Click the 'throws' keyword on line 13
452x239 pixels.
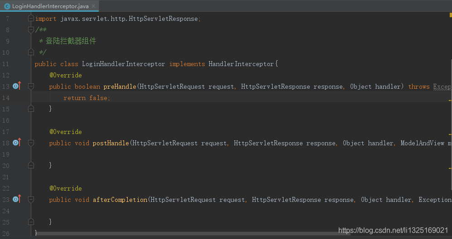click(x=419, y=86)
